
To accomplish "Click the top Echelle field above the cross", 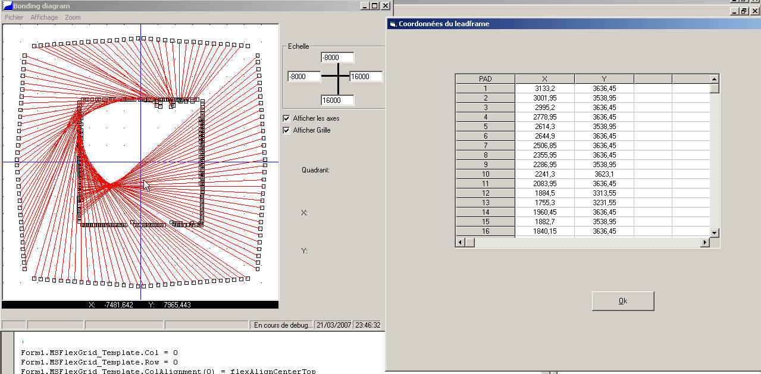I will [337, 58].
